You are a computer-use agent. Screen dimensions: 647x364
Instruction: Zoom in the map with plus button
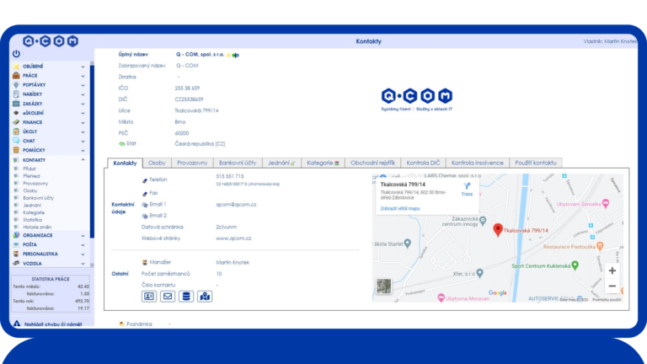612,270
